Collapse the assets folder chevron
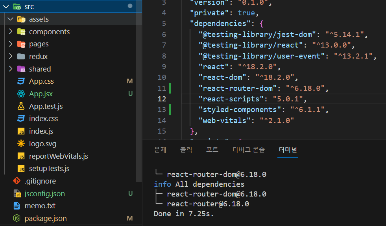This screenshot has width=386, height=226. coord(10,19)
